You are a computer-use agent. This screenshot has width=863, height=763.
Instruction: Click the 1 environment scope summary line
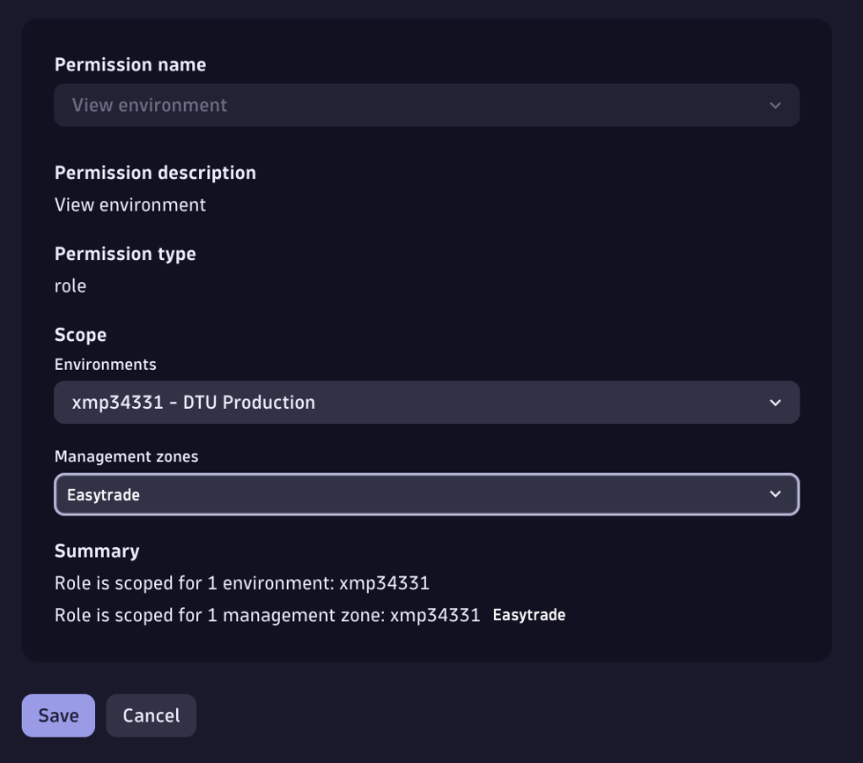[x=242, y=583]
